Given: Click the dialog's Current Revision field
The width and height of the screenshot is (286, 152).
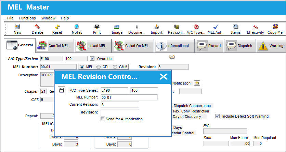Looking at the screenshot, I should coord(120,105).
